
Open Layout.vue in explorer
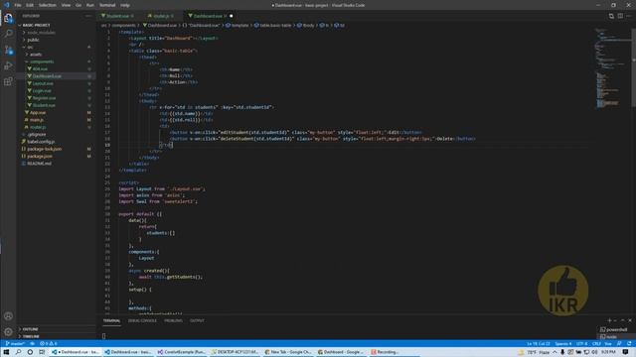click(x=56, y=83)
